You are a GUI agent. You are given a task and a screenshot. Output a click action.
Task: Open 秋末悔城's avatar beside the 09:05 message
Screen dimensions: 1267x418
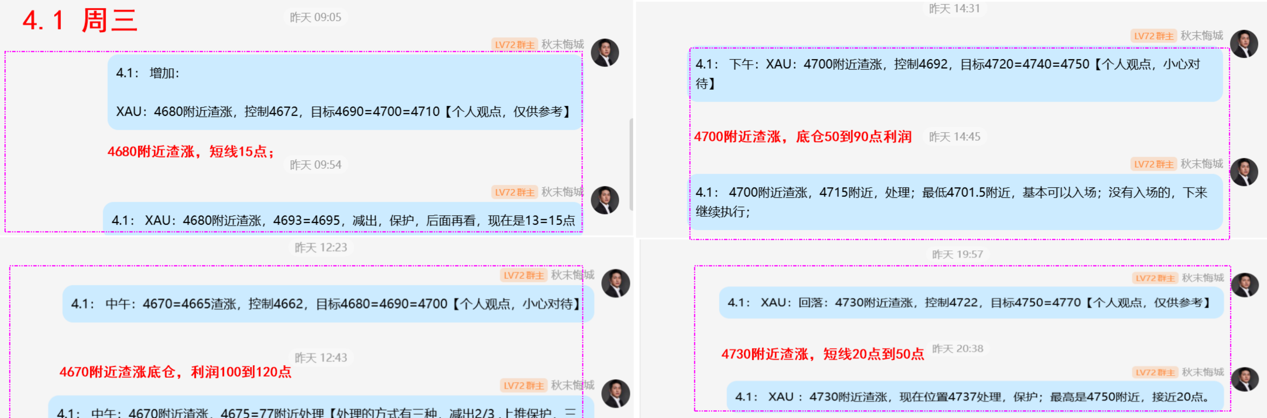(x=605, y=53)
